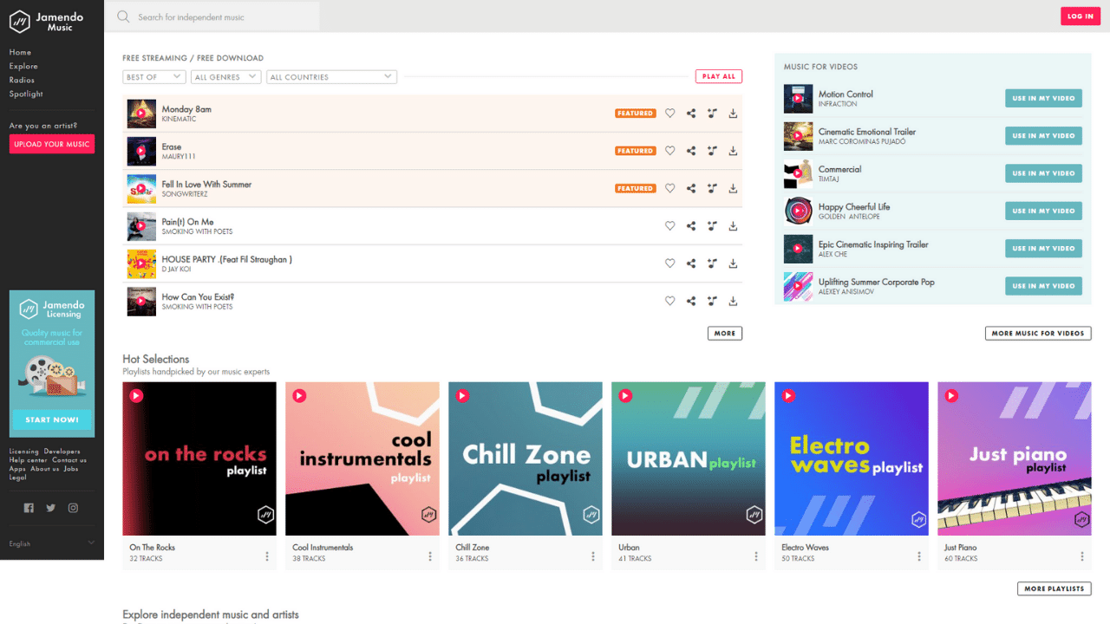Screen dimensions: 1110x624
Task: Open options menu for On The Rocks
Action: (x=266, y=556)
